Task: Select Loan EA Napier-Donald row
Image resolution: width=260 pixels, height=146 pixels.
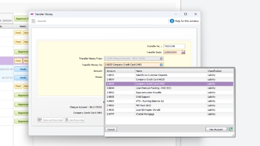Action: click(x=169, y=110)
